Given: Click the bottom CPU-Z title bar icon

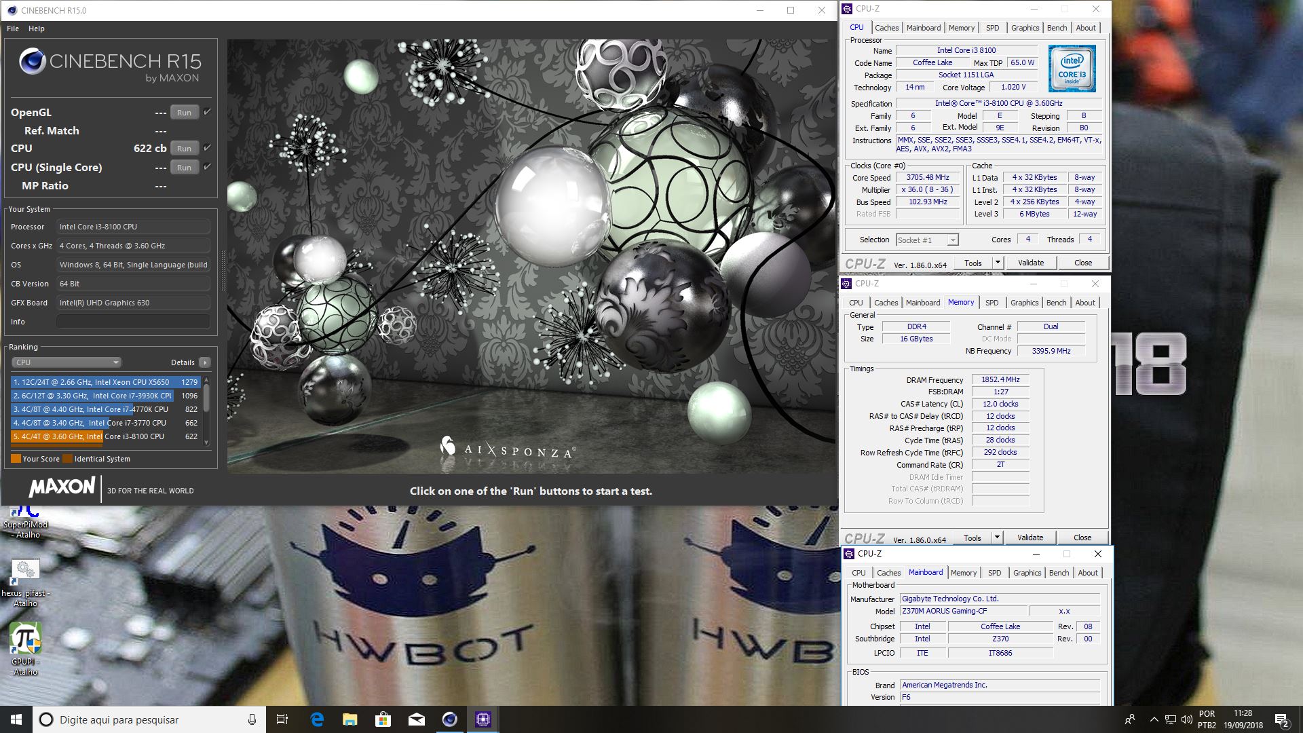Looking at the screenshot, I should (x=849, y=554).
